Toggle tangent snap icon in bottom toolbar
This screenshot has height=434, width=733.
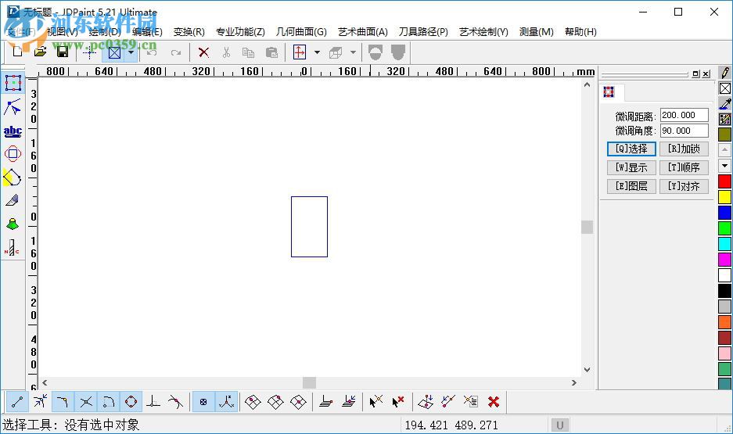176,402
